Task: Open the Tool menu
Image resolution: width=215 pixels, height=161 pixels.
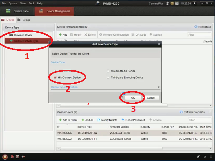Action: (x=31, y=3)
